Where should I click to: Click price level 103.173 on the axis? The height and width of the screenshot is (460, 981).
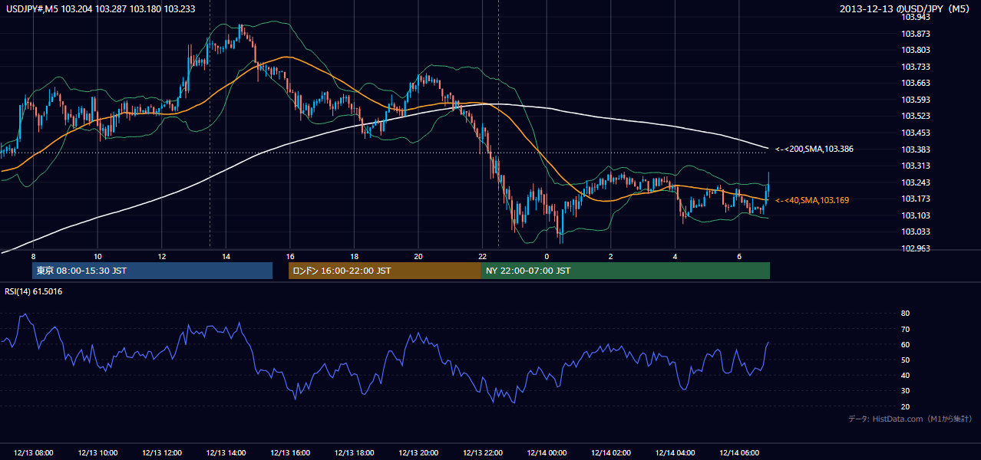pyautogui.click(x=915, y=199)
